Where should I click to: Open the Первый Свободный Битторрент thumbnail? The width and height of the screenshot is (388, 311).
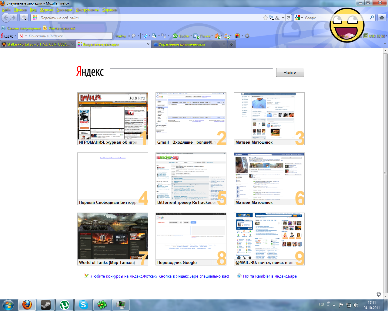click(113, 179)
